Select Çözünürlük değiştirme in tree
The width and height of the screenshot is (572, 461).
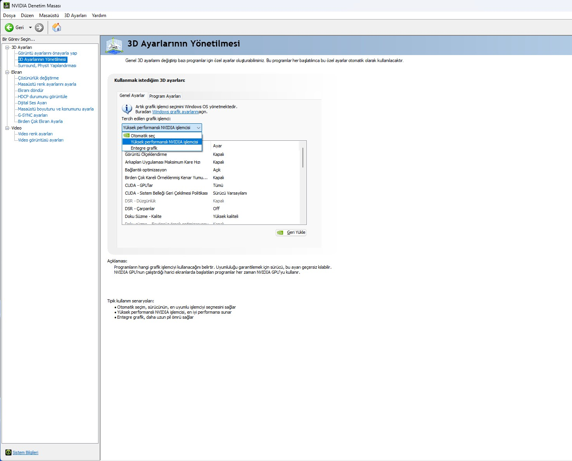pos(38,78)
